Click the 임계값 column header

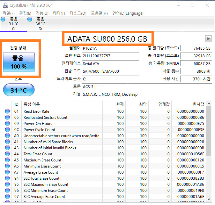click(160, 104)
